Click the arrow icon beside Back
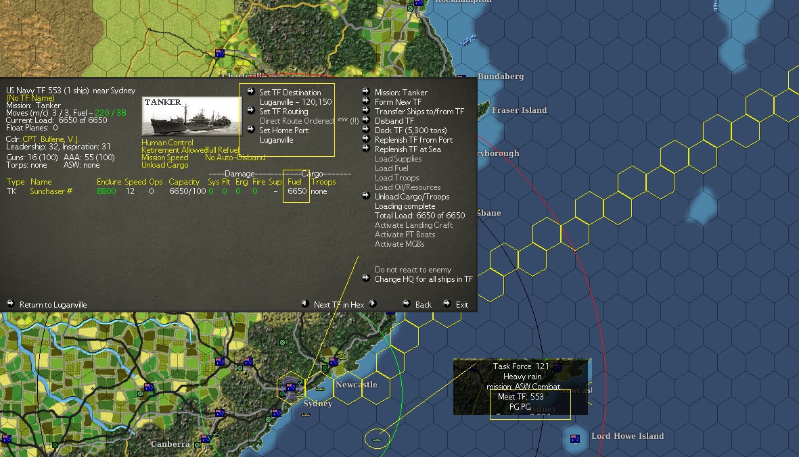 (406, 304)
